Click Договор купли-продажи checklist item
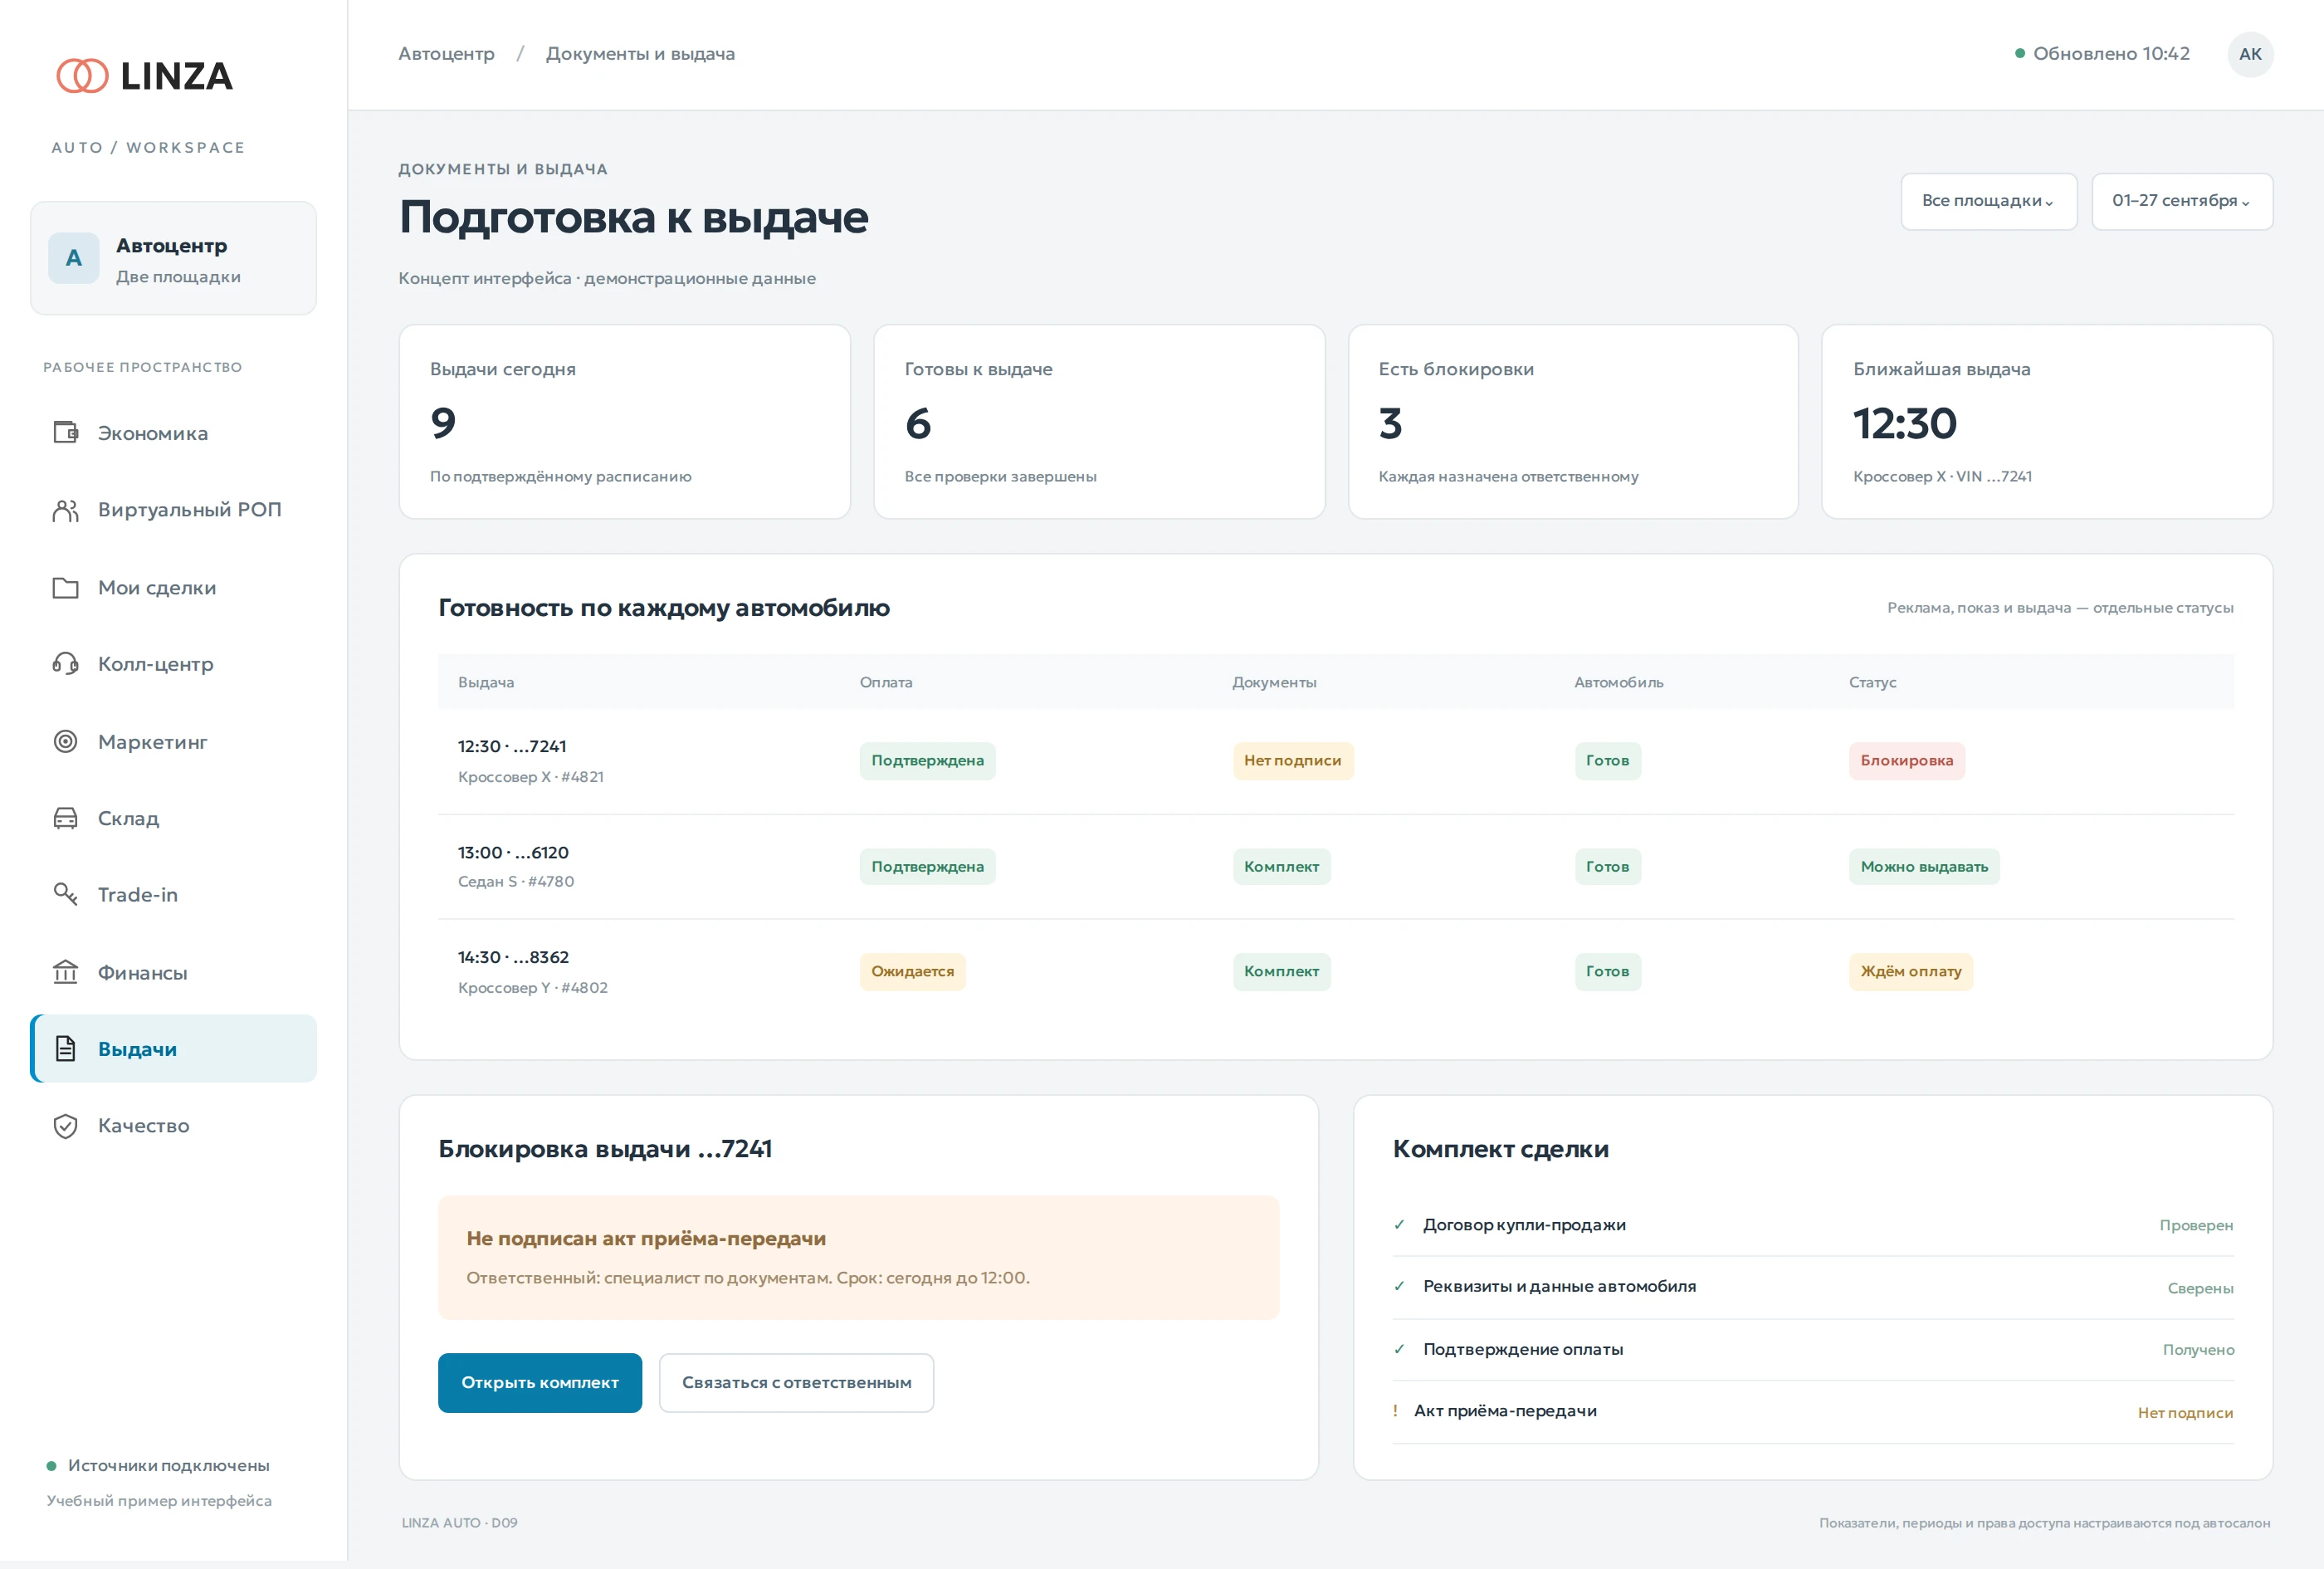Screen dimensions: 2324x1569 pyautogui.click(x=1813, y=1225)
